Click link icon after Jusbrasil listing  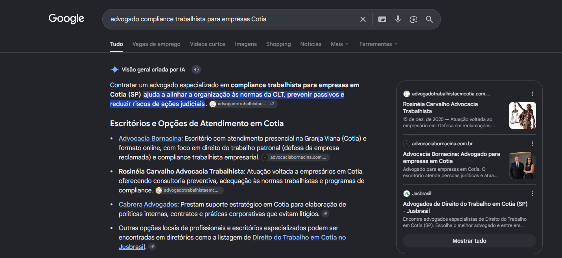(x=152, y=247)
